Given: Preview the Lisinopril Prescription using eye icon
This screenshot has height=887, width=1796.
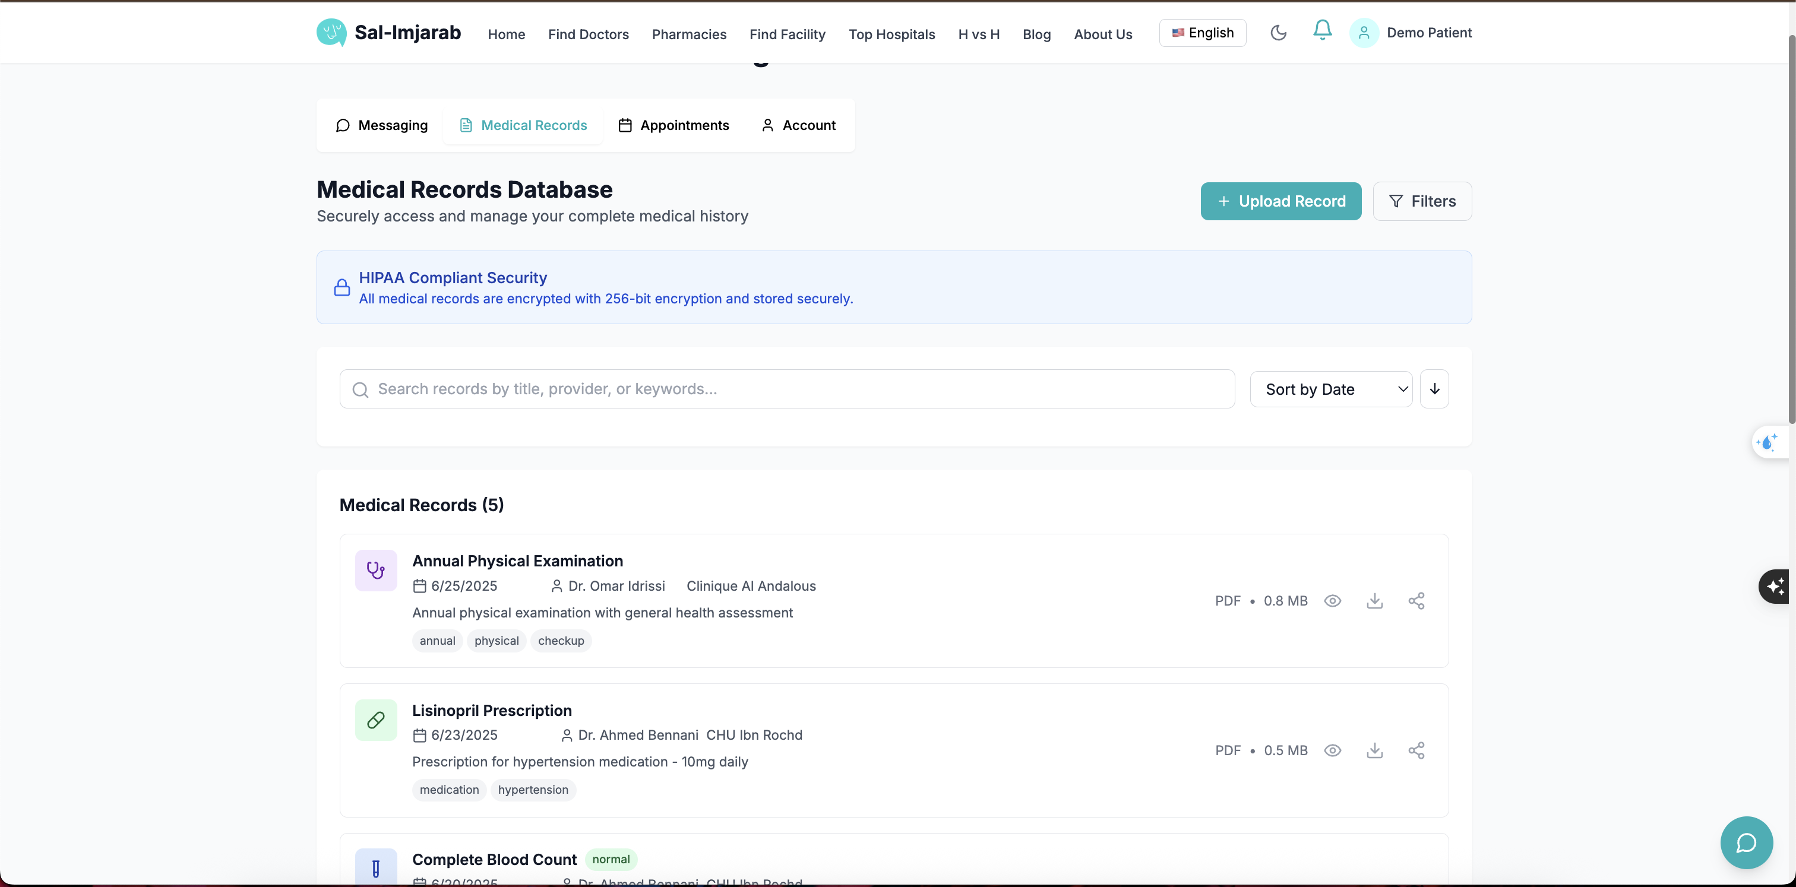Looking at the screenshot, I should click(1332, 750).
